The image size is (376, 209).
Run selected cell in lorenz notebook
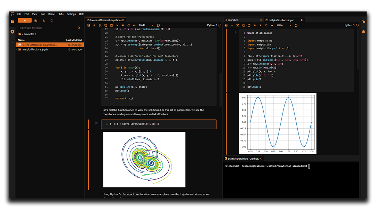117,25
